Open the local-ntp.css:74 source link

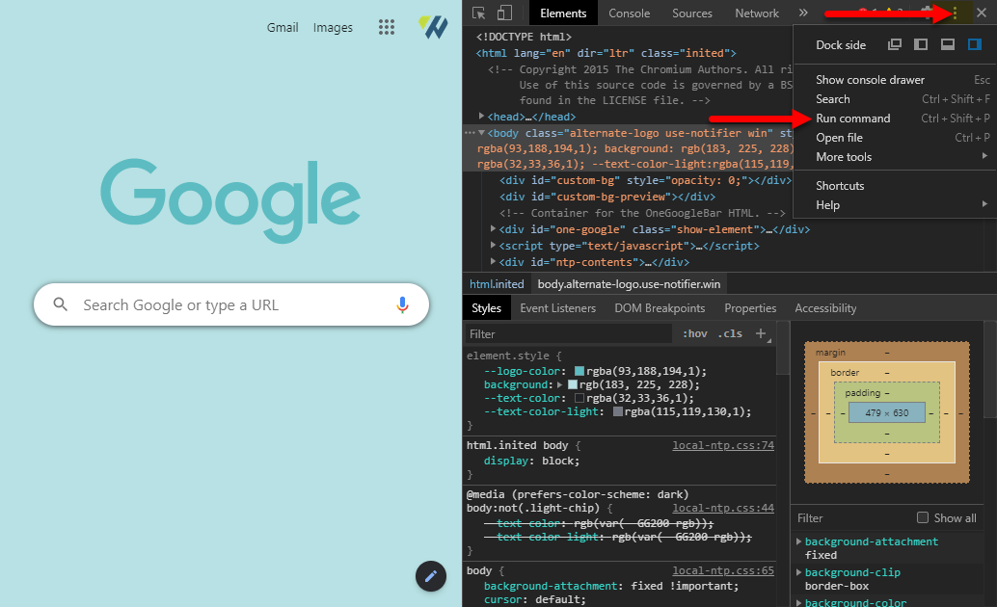point(723,445)
